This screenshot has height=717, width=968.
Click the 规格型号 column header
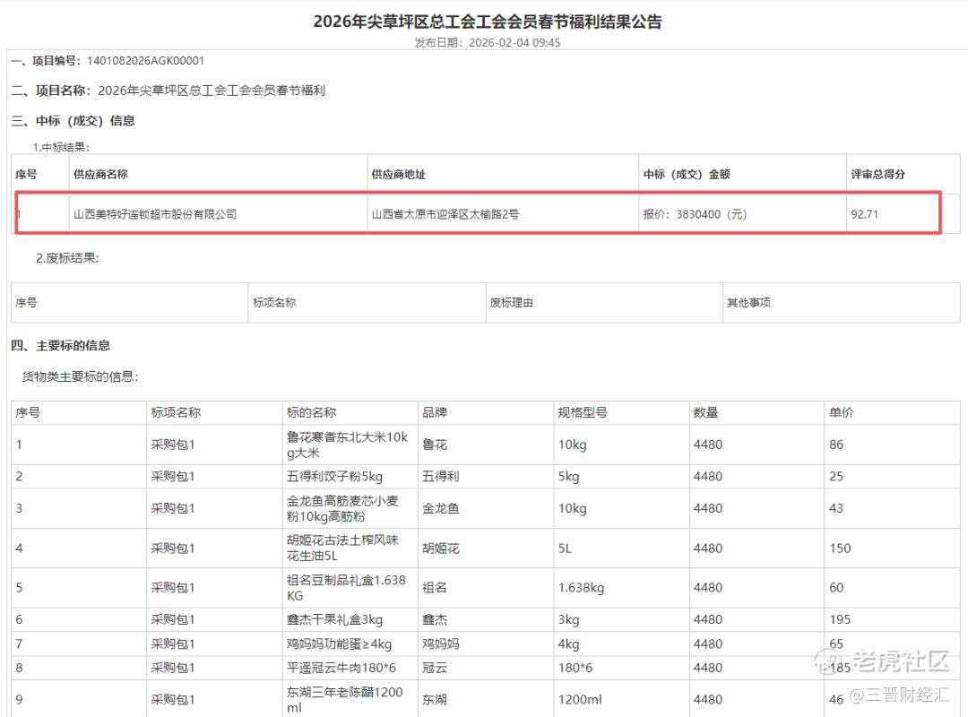tap(582, 412)
